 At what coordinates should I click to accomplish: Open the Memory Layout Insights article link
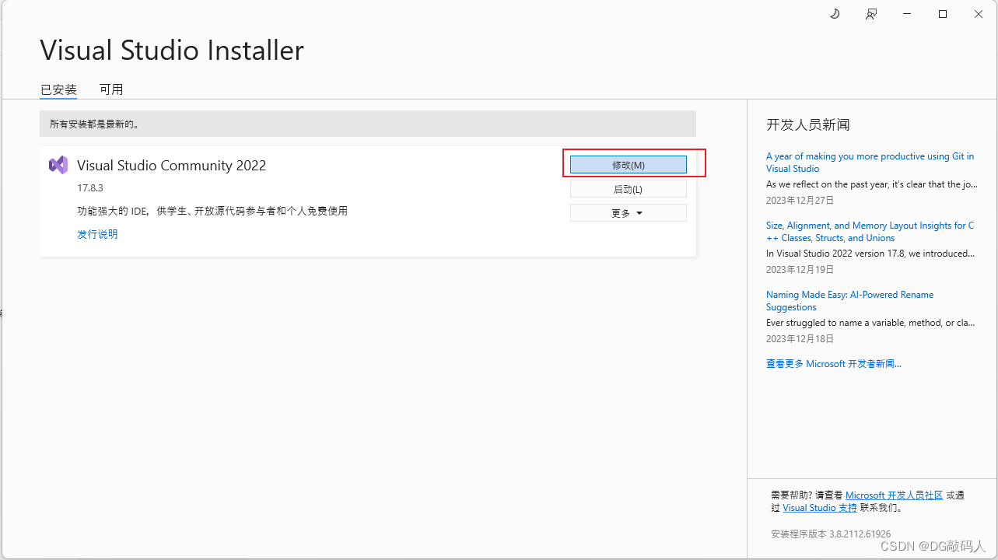[870, 232]
